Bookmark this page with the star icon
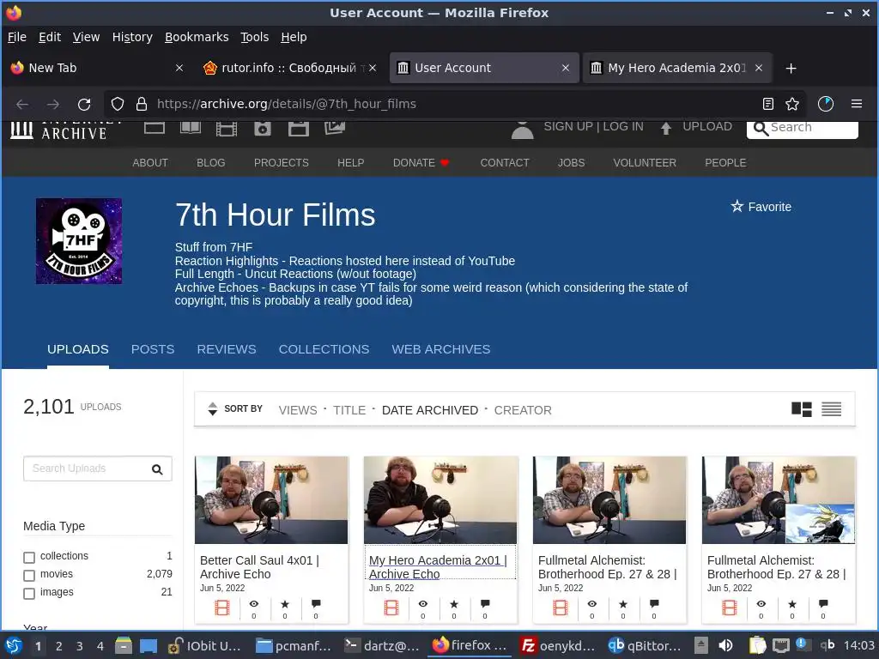The width and height of the screenshot is (879, 659). (x=792, y=104)
